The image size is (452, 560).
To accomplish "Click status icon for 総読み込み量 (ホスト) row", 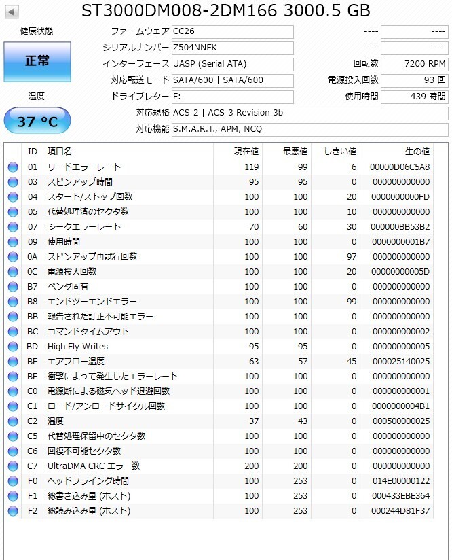I will coord(13,511).
